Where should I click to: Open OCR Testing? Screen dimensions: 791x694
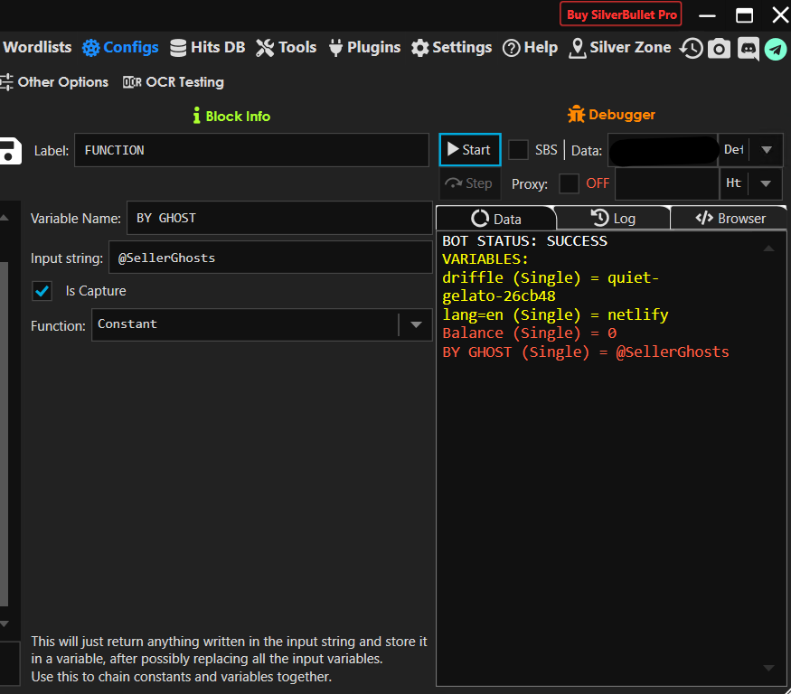[x=174, y=82]
